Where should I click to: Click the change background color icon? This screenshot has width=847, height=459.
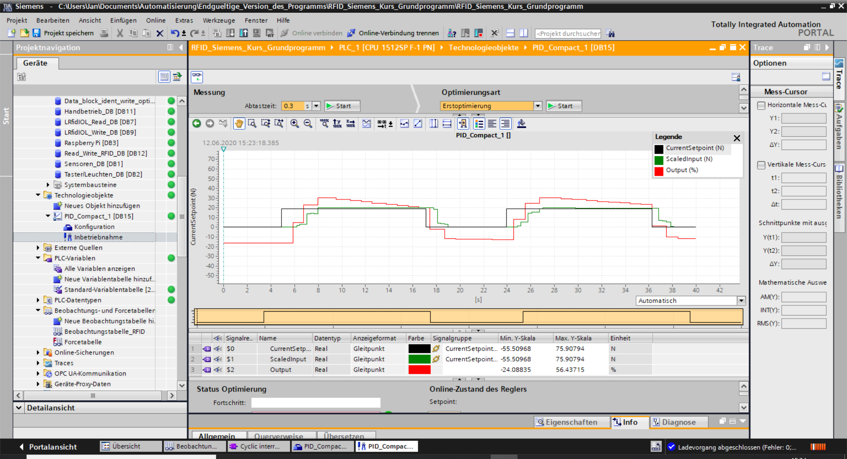[521, 124]
